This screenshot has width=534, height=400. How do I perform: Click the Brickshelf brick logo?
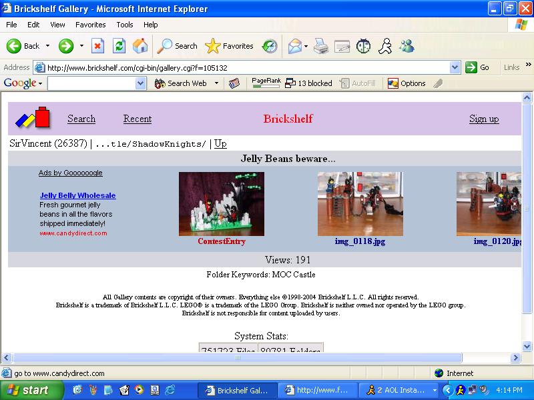[33, 118]
